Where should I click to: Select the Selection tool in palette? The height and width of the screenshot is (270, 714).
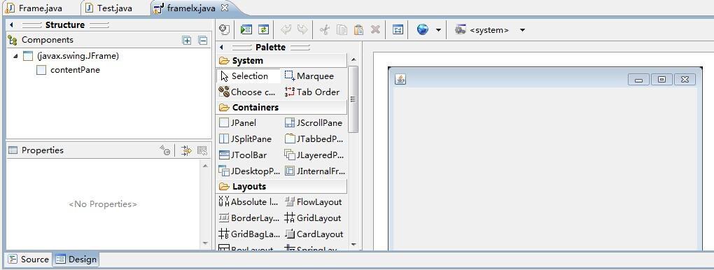point(248,76)
